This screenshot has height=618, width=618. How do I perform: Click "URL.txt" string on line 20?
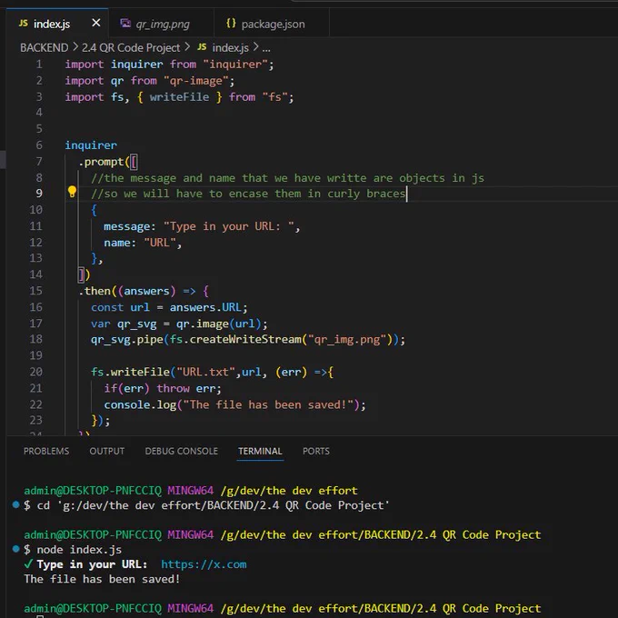click(x=205, y=372)
